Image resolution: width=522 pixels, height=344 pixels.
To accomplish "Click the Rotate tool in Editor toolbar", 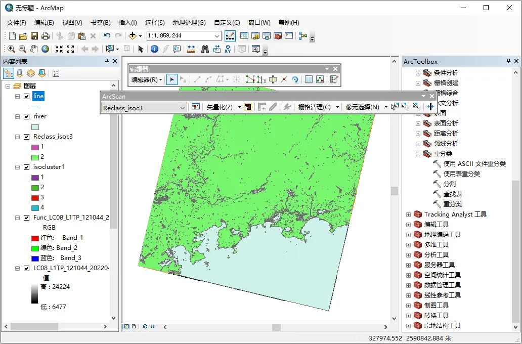I will coord(295,79).
